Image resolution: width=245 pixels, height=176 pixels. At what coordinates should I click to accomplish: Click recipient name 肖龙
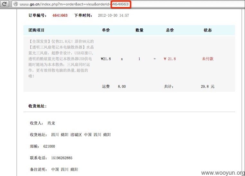(51, 123)
